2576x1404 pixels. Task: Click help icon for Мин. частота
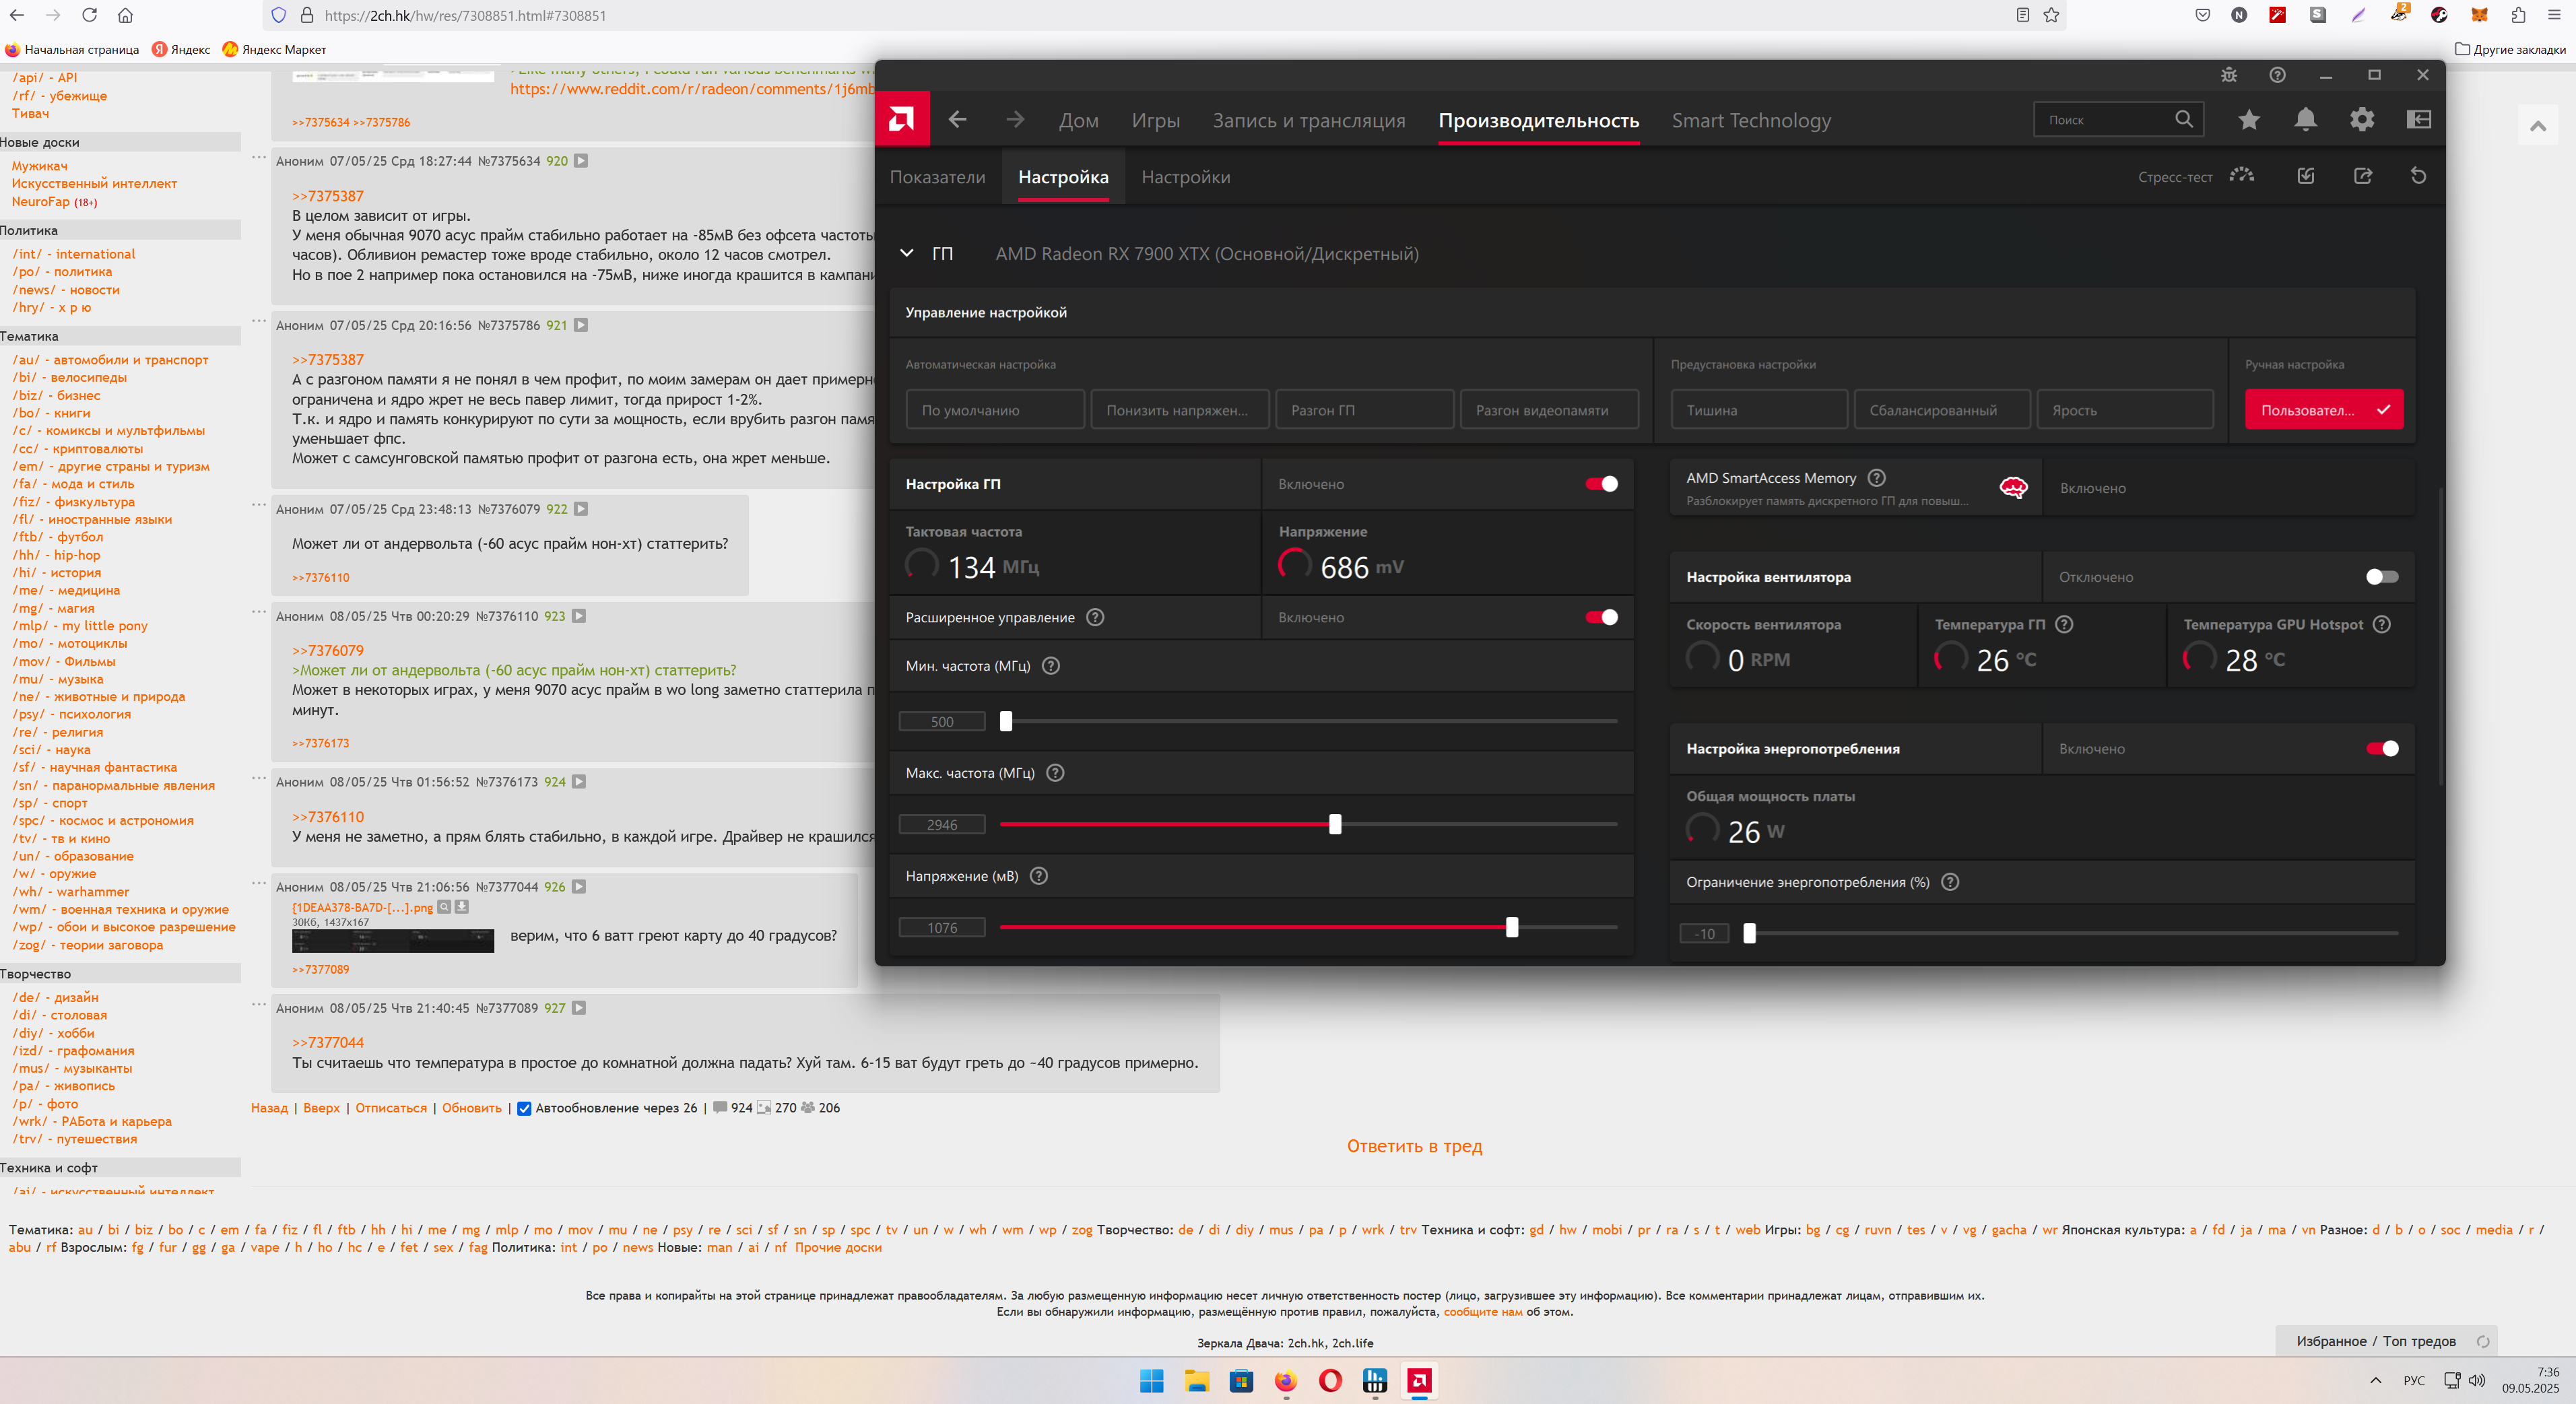point(1051,666)
